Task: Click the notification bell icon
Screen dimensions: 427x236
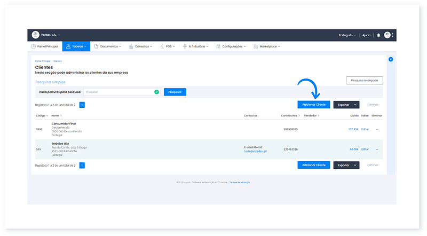Action: click(x=378, y=35)
